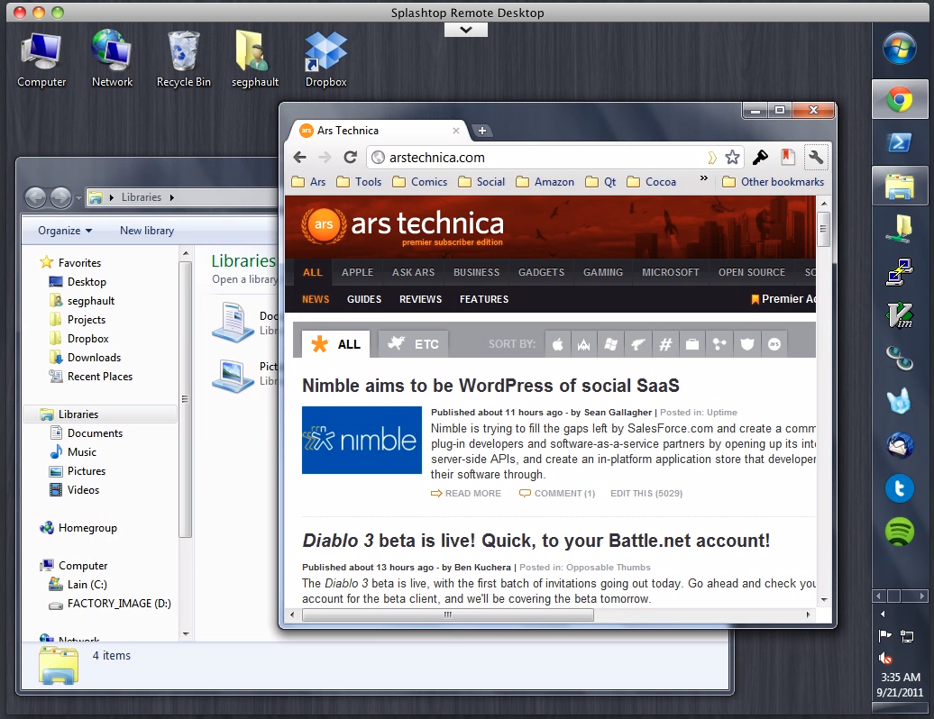
Task: Open the Nimble article headline link
Action: point(490,385)
